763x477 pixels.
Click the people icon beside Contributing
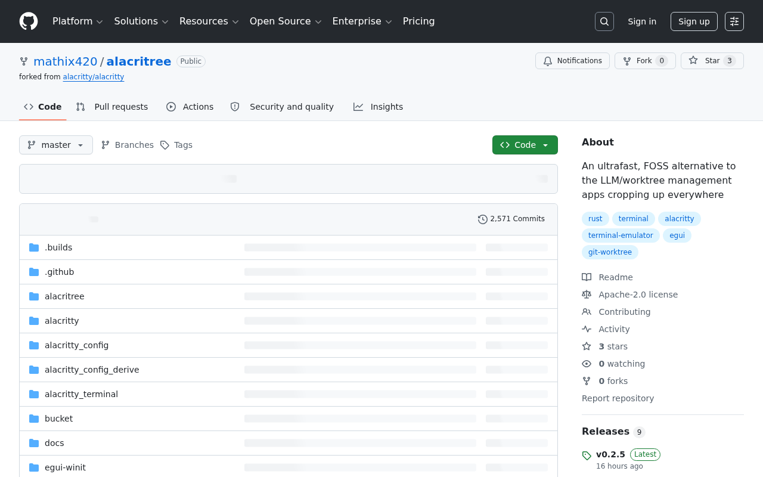587,312
